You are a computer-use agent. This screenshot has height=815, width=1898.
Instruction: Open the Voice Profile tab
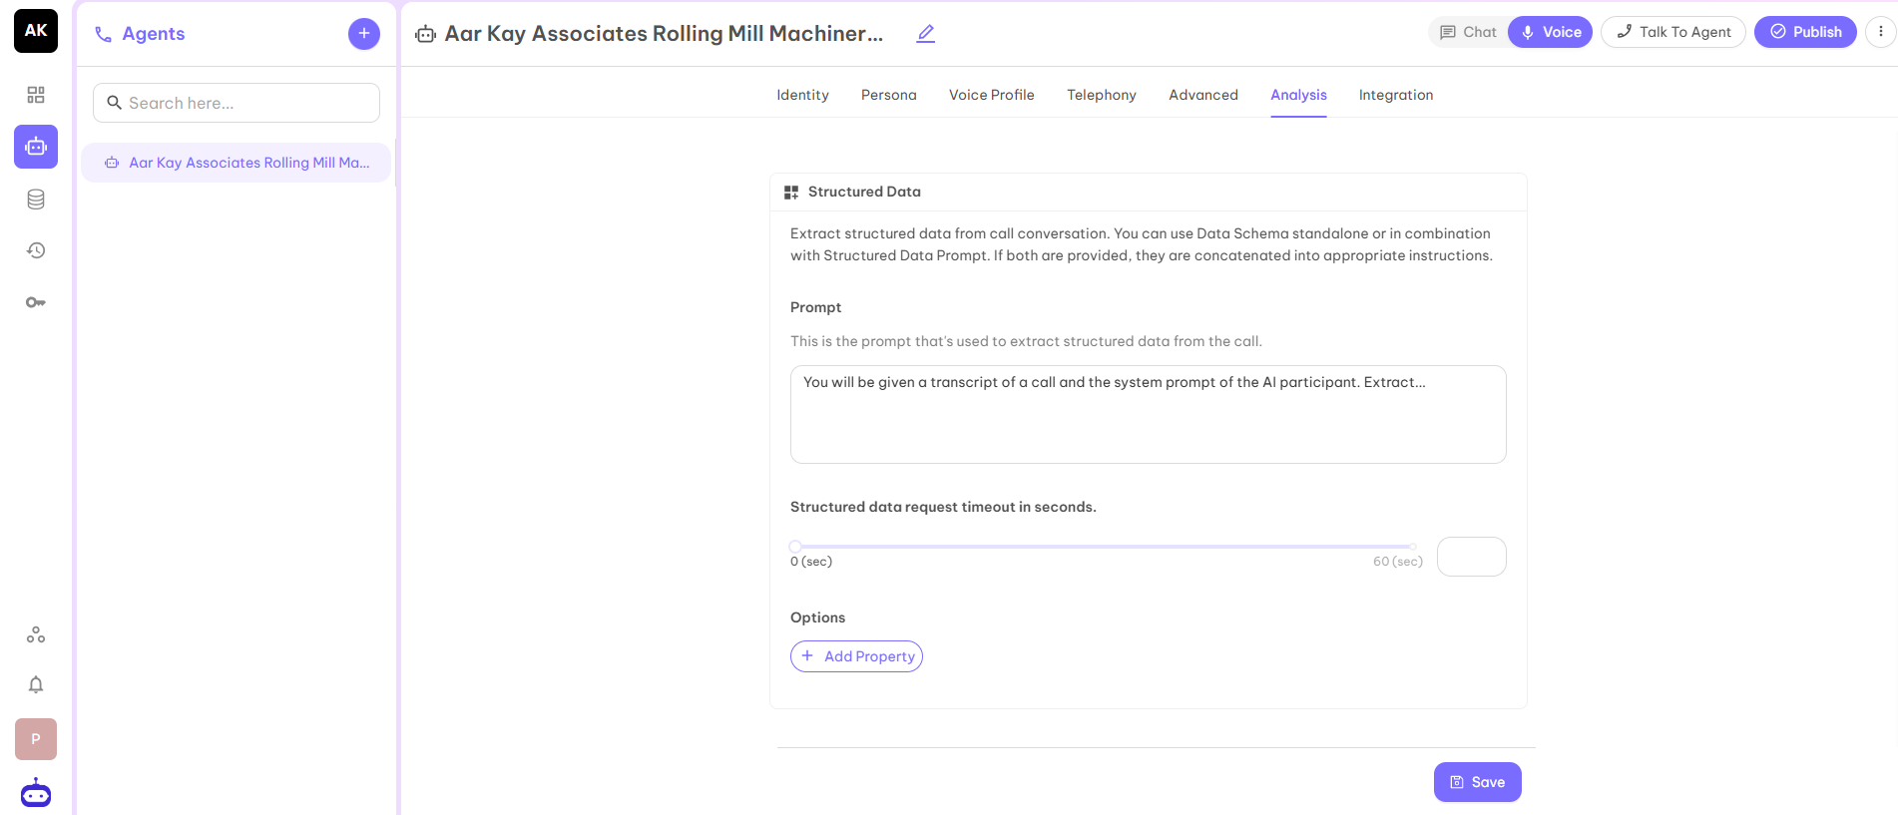991,95
